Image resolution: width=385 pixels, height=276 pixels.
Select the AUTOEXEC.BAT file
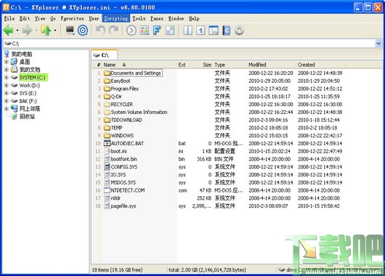point(127,143)
